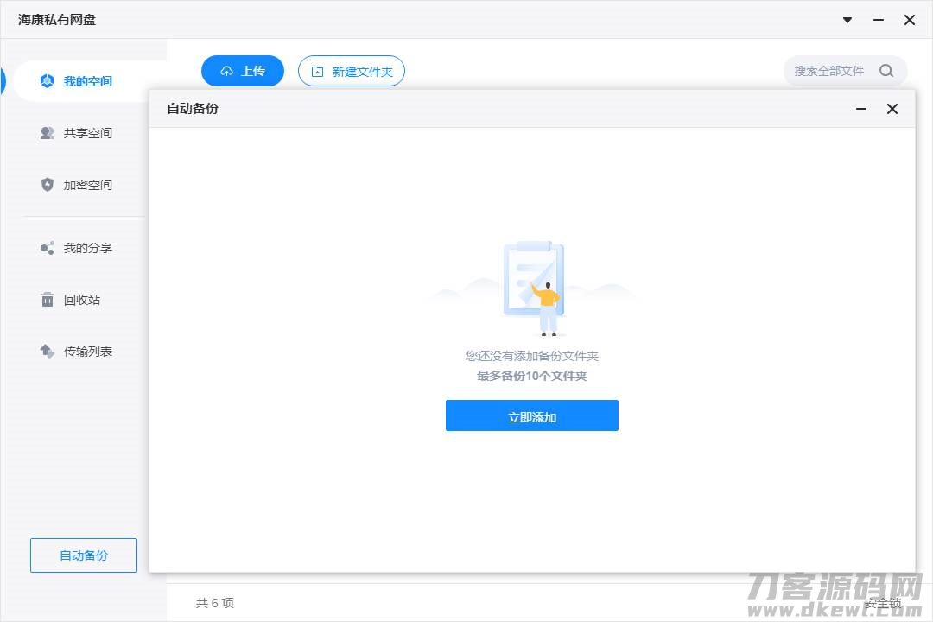Click the 新建文件夹 button
Viewport: 933px width, 622px height.
(x=352, y=71)
